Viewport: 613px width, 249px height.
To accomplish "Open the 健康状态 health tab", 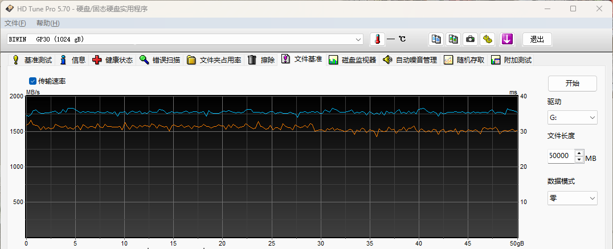I will pos(113,60).
